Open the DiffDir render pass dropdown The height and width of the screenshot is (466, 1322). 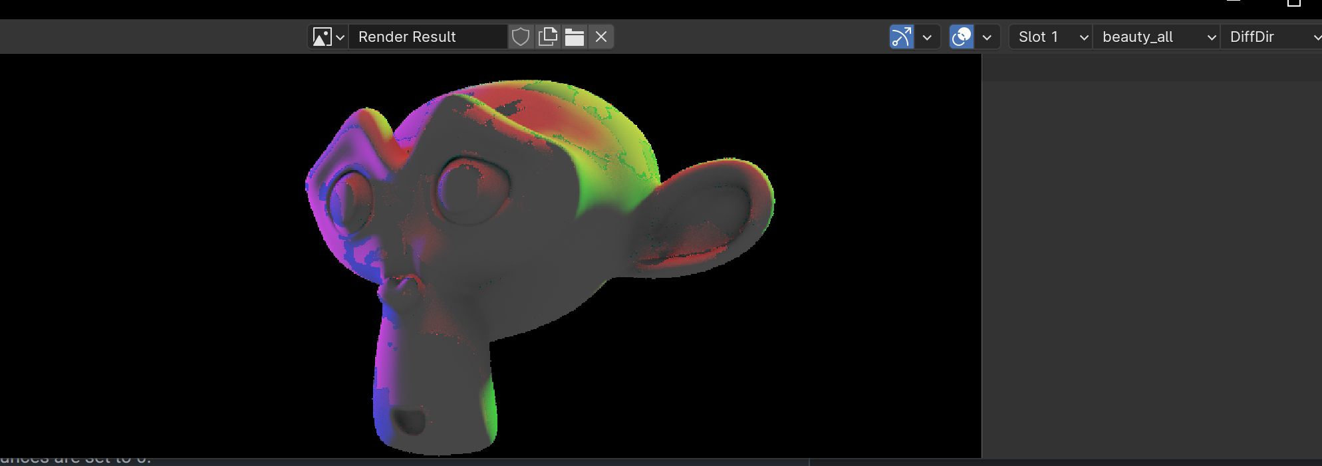pyautogui.click(x=1271, y=37)
